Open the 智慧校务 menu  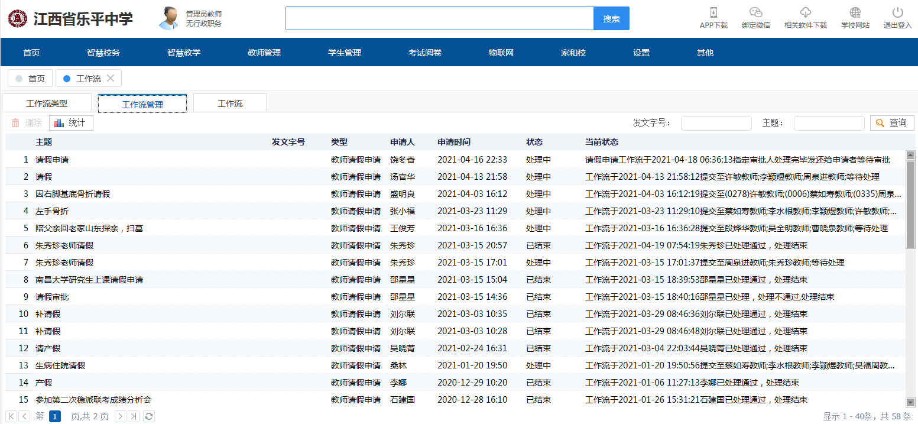click(x=103, y=53)
